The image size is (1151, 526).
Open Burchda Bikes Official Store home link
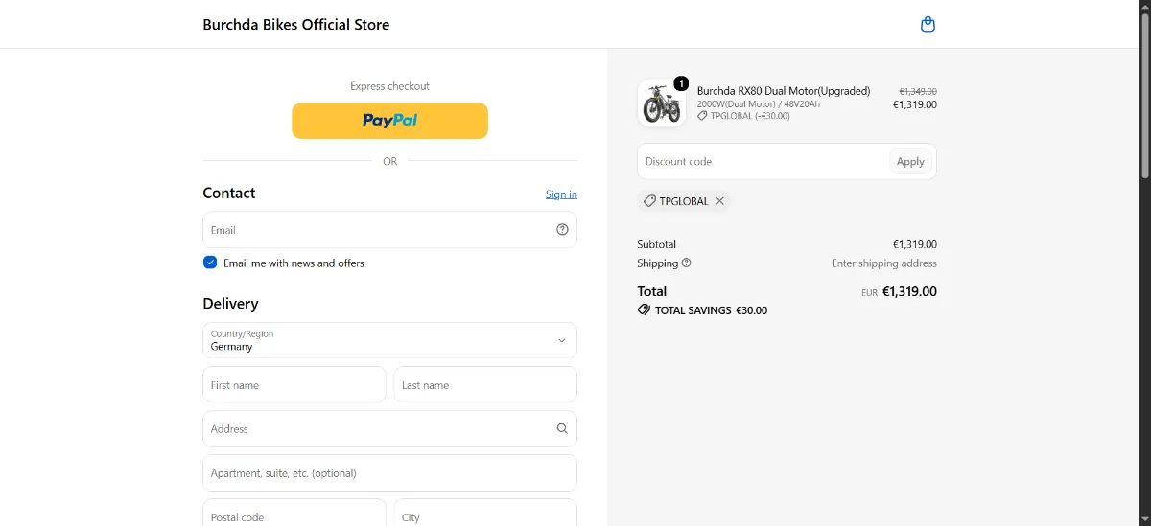296,25
